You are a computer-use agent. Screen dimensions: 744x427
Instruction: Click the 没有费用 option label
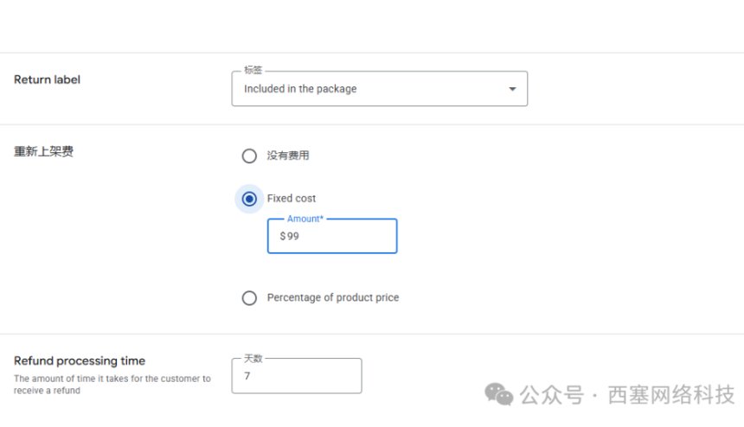coord(288,156)
